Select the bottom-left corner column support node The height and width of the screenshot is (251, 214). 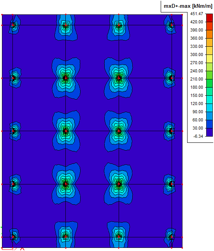point(12,237)
